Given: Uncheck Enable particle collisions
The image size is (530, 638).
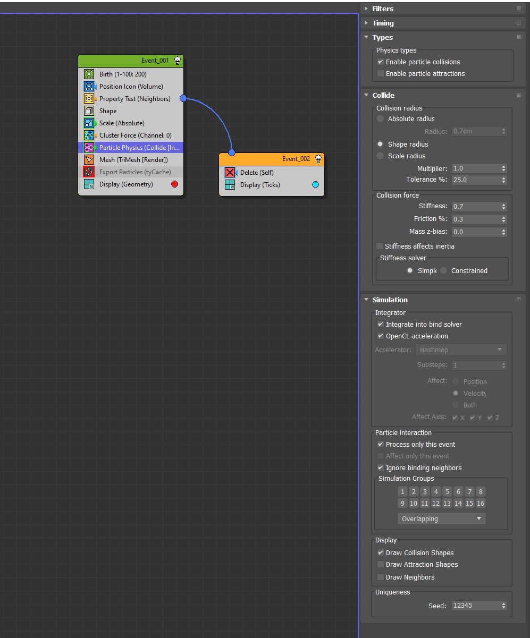Looking at the screenshot, I should point(380,62).
